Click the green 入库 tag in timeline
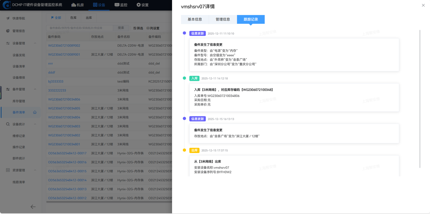The image size is (430, 214). click(x=194, y=78)
